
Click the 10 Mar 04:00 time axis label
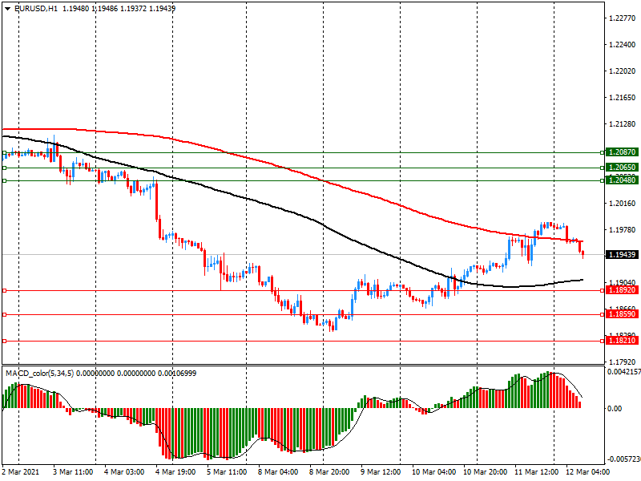[433, 472]
